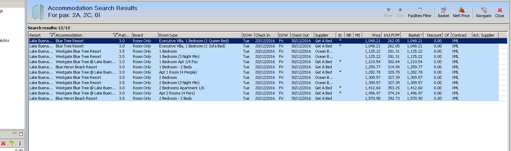
Task: Sort by the NR column header
Action: 349,35
